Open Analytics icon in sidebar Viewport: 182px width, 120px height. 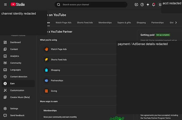pyautogui.click(x=5, y=56)
